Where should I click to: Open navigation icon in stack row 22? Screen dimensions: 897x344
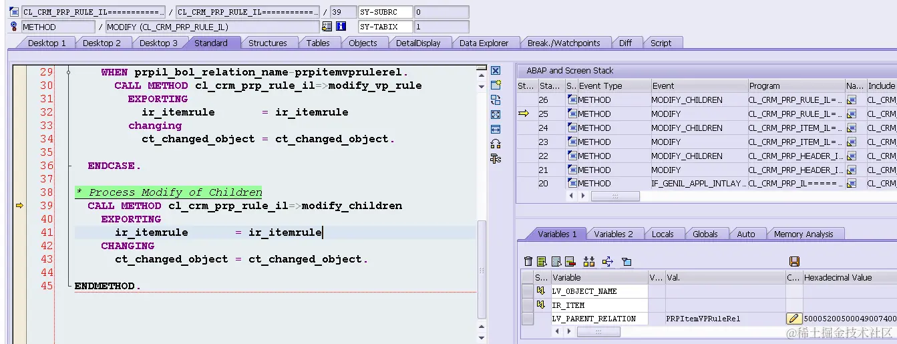(852, 156)
